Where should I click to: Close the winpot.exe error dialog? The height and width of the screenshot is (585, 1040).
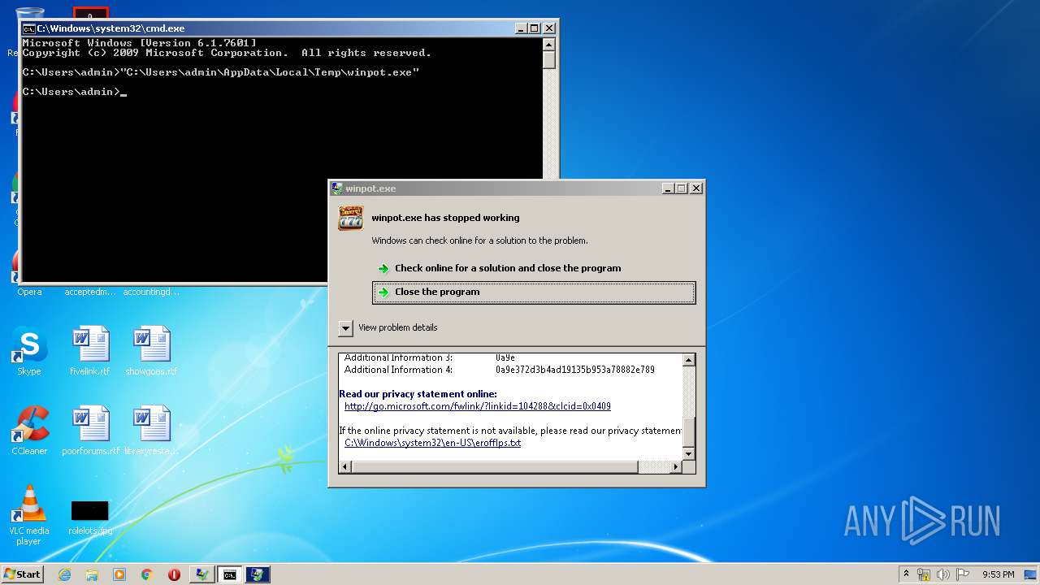point(695,188)
